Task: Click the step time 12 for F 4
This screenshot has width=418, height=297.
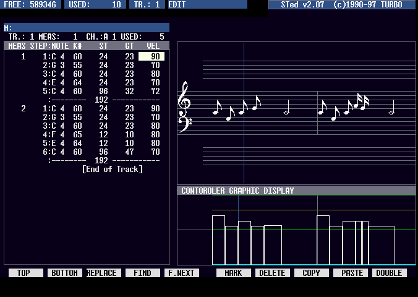Action: (x=103, y=134)
